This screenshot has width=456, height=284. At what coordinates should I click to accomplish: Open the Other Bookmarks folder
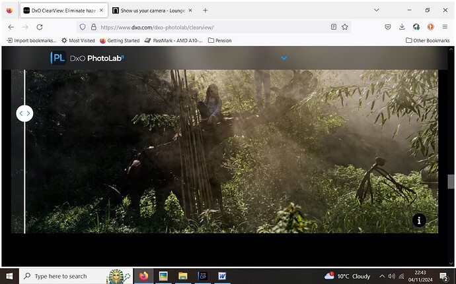pos(428,40)
